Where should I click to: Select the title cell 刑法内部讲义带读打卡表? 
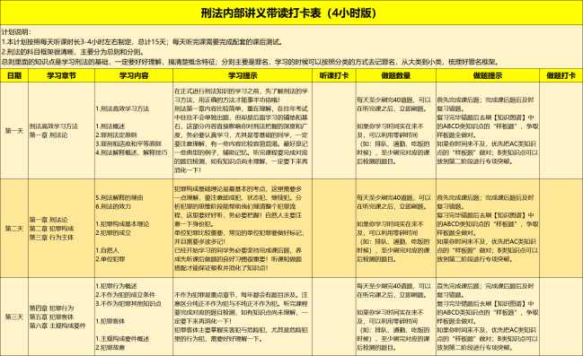pyautogui.click(x=291, y=13)
